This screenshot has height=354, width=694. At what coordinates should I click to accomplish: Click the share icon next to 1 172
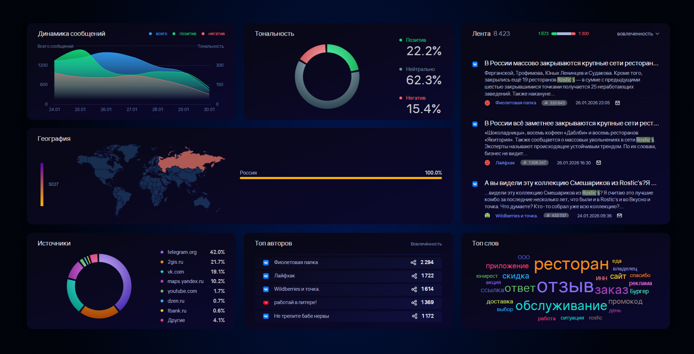click(415, 316)
